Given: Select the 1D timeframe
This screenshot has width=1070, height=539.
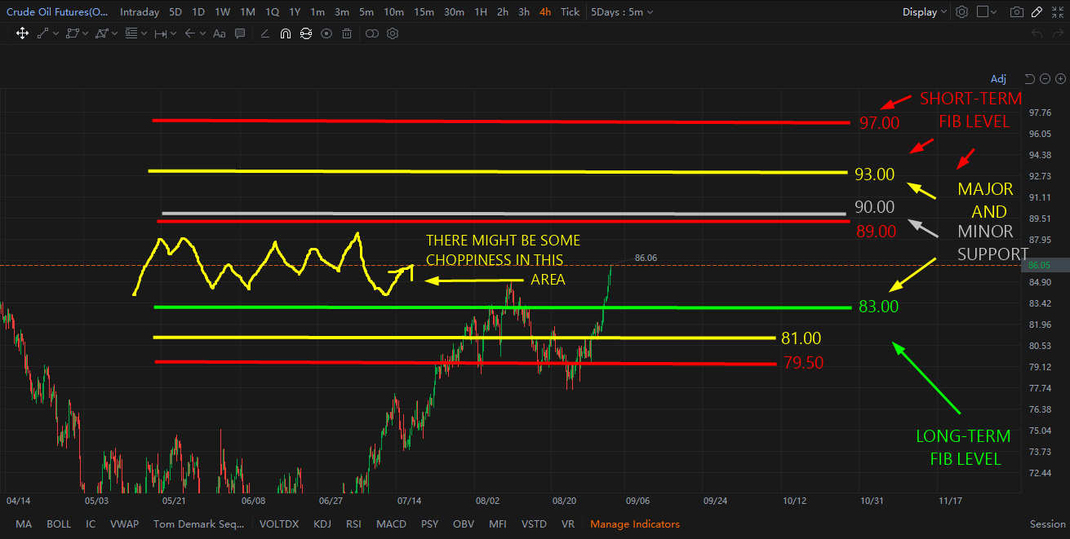Looking at the screenshot, I should (x=198, y=12).
